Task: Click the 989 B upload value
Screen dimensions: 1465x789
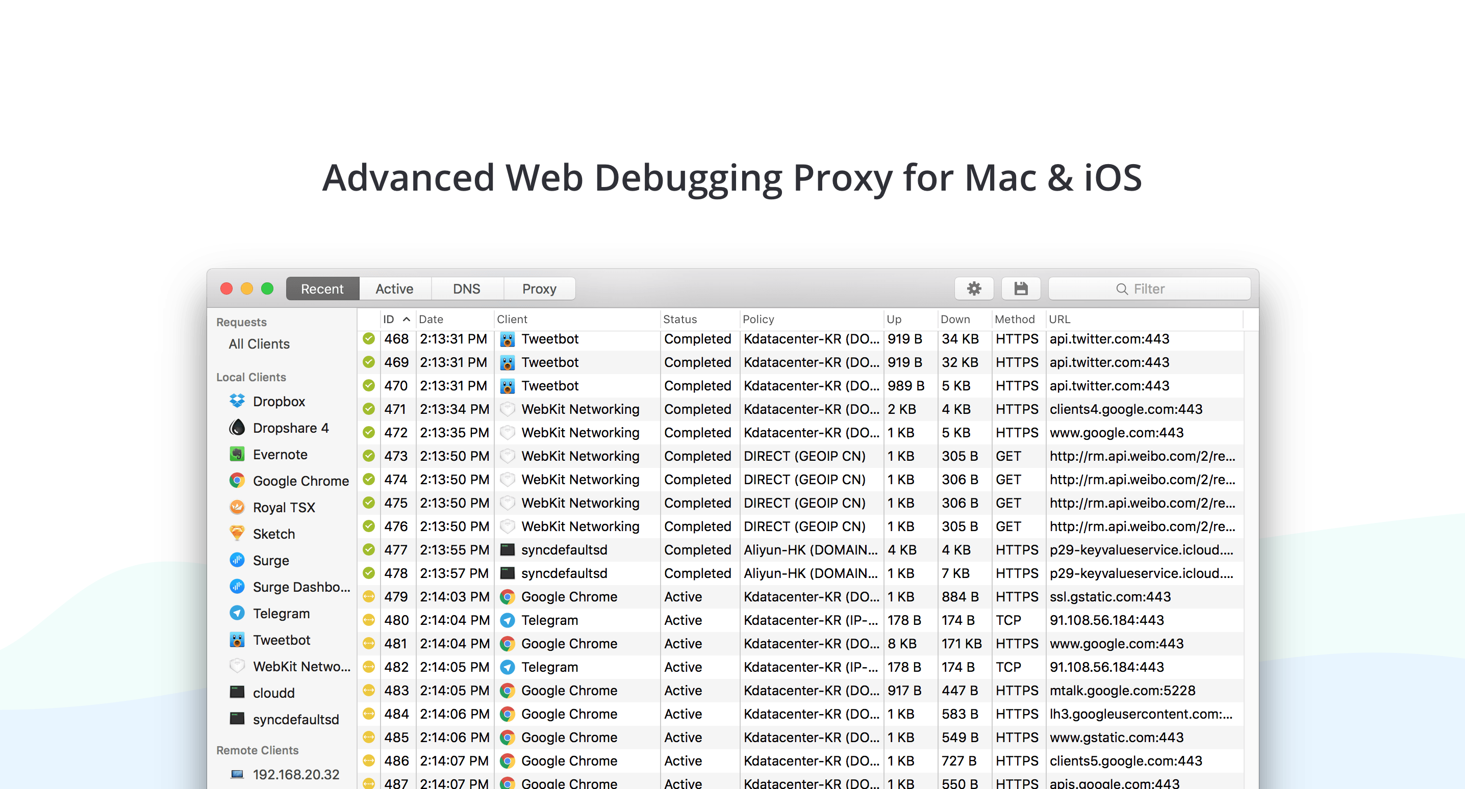Action: tap(906, 385)
